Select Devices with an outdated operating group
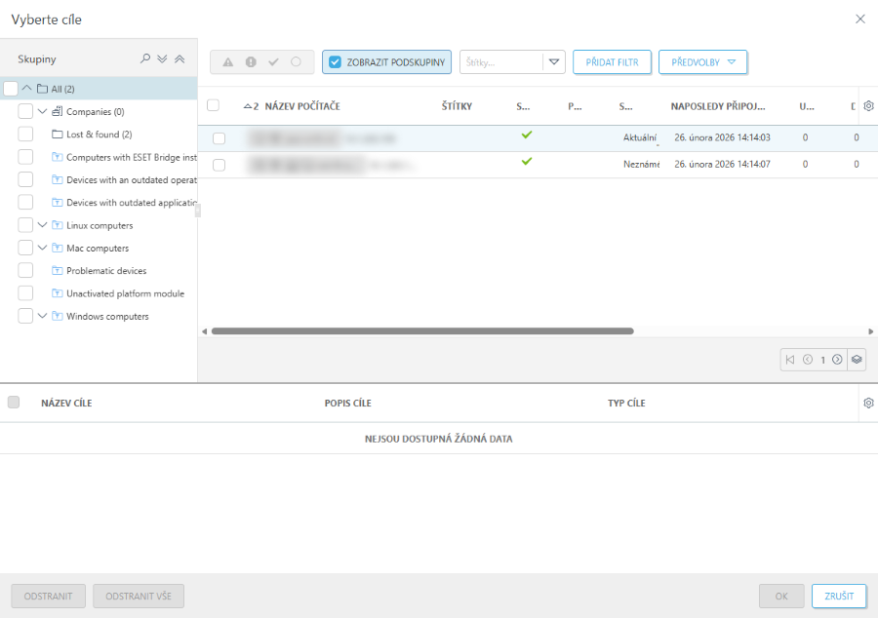Viewport: 878px width, 618px height. [x=132, y=180]
